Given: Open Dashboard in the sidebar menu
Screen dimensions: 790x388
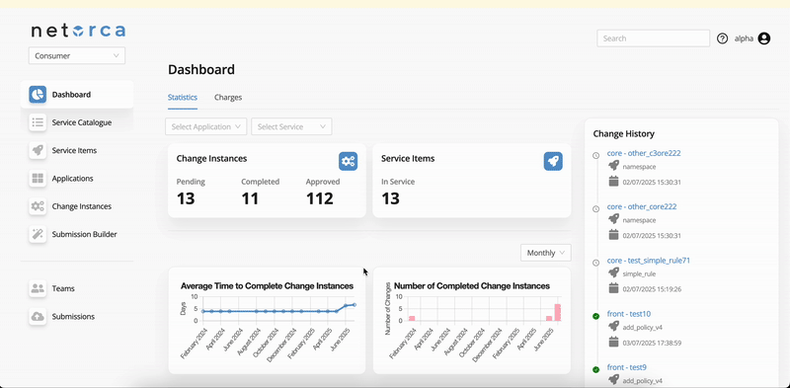Looking at the screenshot, I should pyautogui.click(x=77, y=94).
